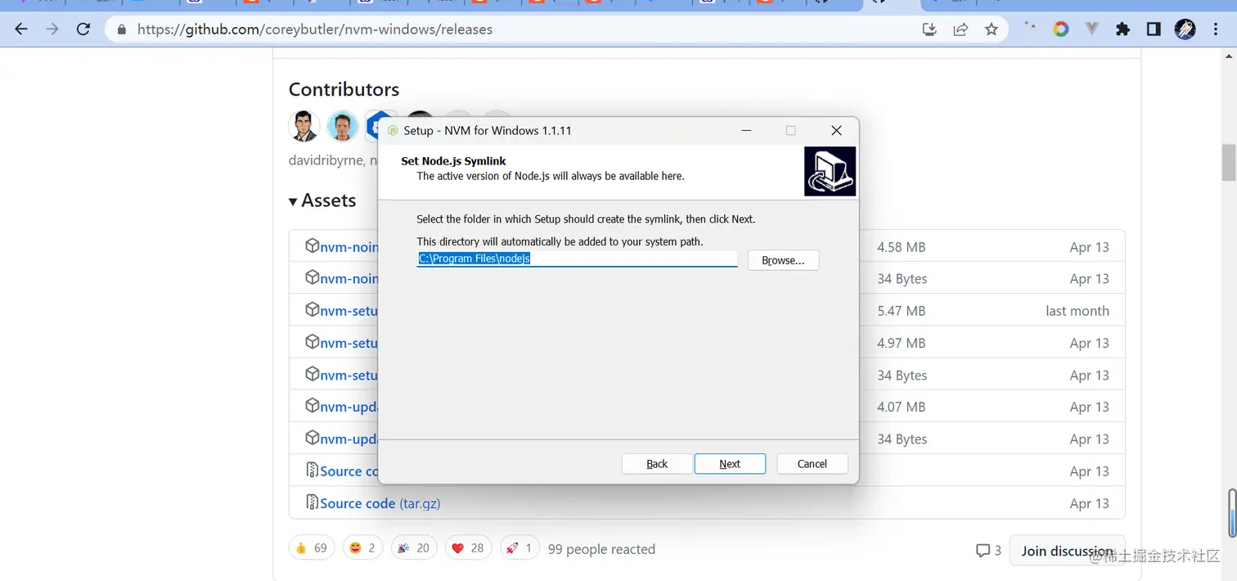Viewport: 1237px width, 581px height.
Task: Click the installer computer image in Setup header
Action: pos(830,171)
